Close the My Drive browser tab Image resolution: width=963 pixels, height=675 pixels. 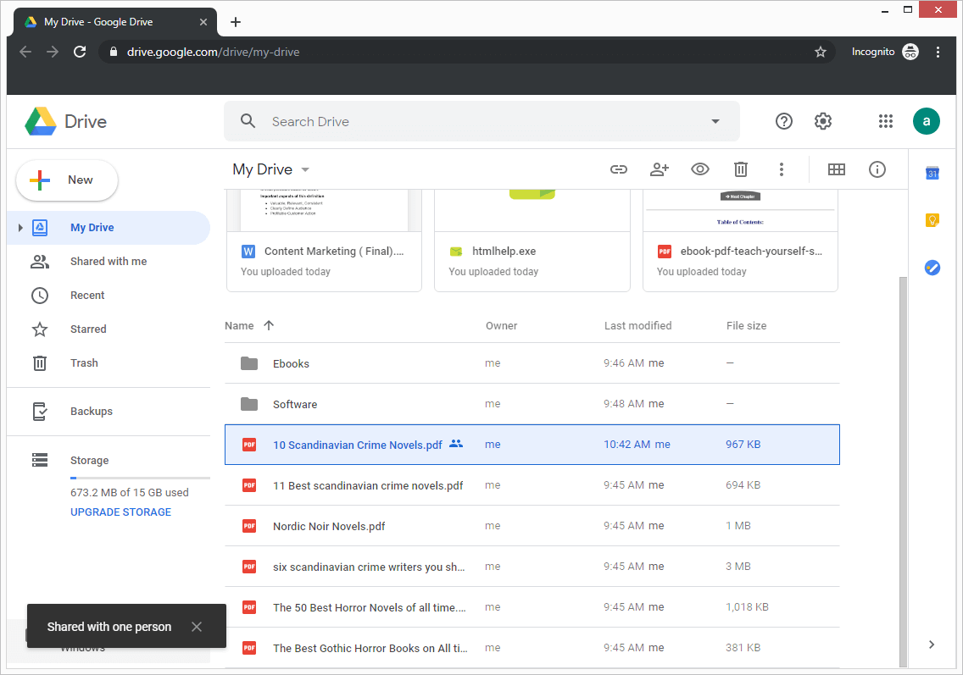pyautogui.click(x=203, y=22)
